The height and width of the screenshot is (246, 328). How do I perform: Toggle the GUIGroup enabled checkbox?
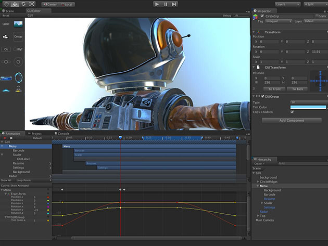tap(263, 96)
